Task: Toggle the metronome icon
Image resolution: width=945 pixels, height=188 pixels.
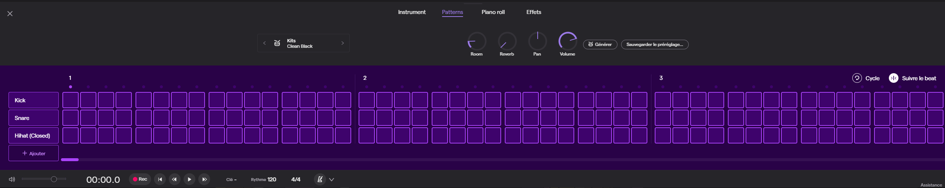Action: pyautogui.click(x=320, y=180)
